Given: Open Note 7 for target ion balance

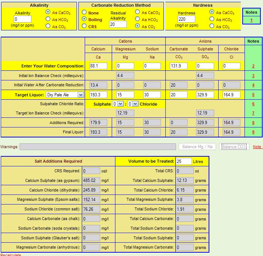Looking at the screenshot, I should pyautogui.click(x=253, y=113).
